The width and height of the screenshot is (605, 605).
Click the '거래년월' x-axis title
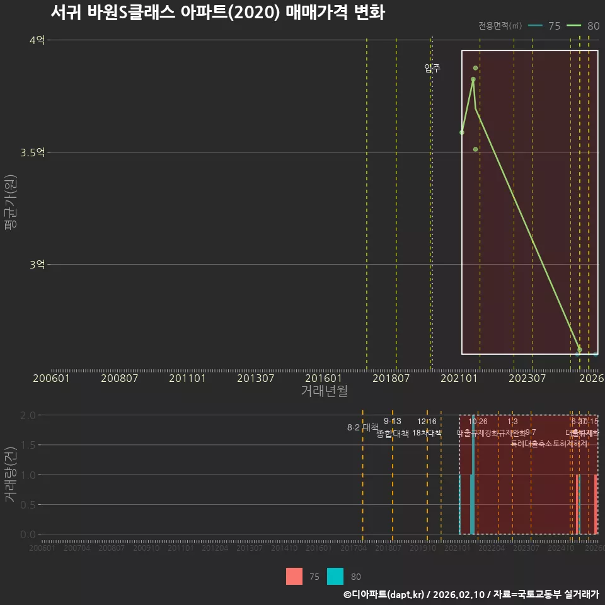click(325, 391)
